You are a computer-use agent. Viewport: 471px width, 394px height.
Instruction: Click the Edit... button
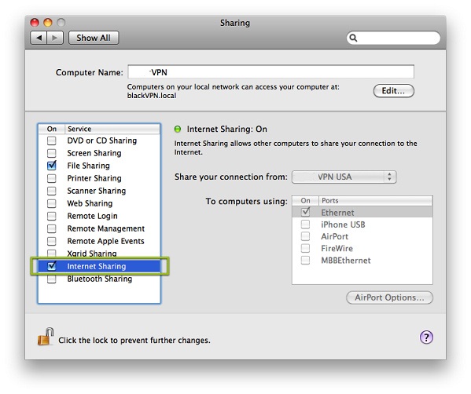click(393, 91)
